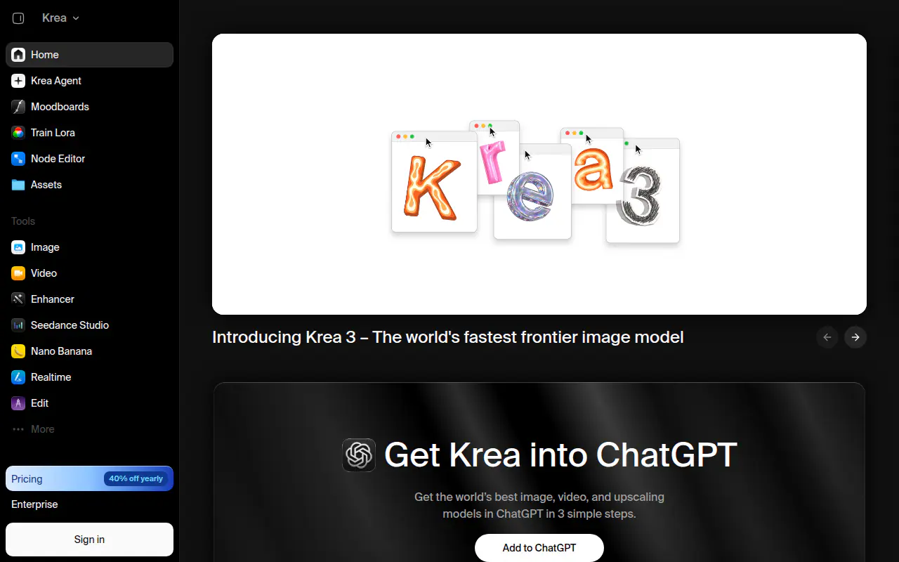Click the Sign in button

[89, 540]
